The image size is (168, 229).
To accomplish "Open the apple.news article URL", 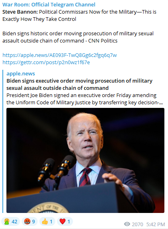I will 60,55.
